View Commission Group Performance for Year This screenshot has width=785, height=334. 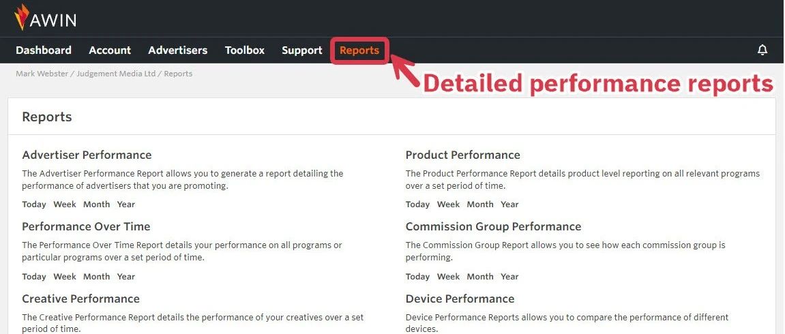point(509,277)
